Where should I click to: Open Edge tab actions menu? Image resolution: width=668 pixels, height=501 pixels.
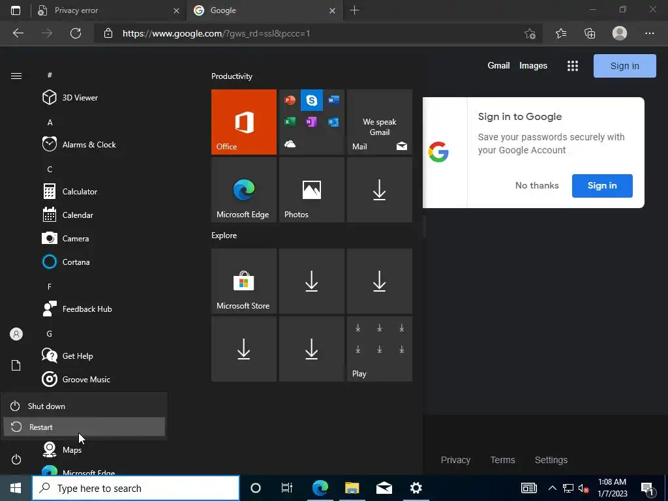[16, 10]
